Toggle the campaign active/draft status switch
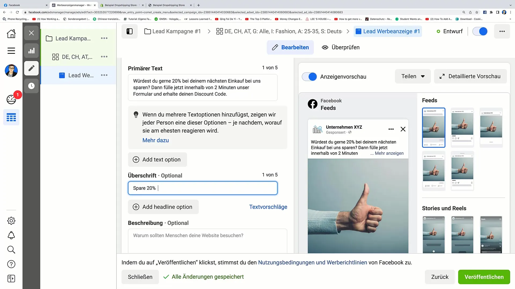Viewport: 515px width, 289px height. tap(480, 31)
